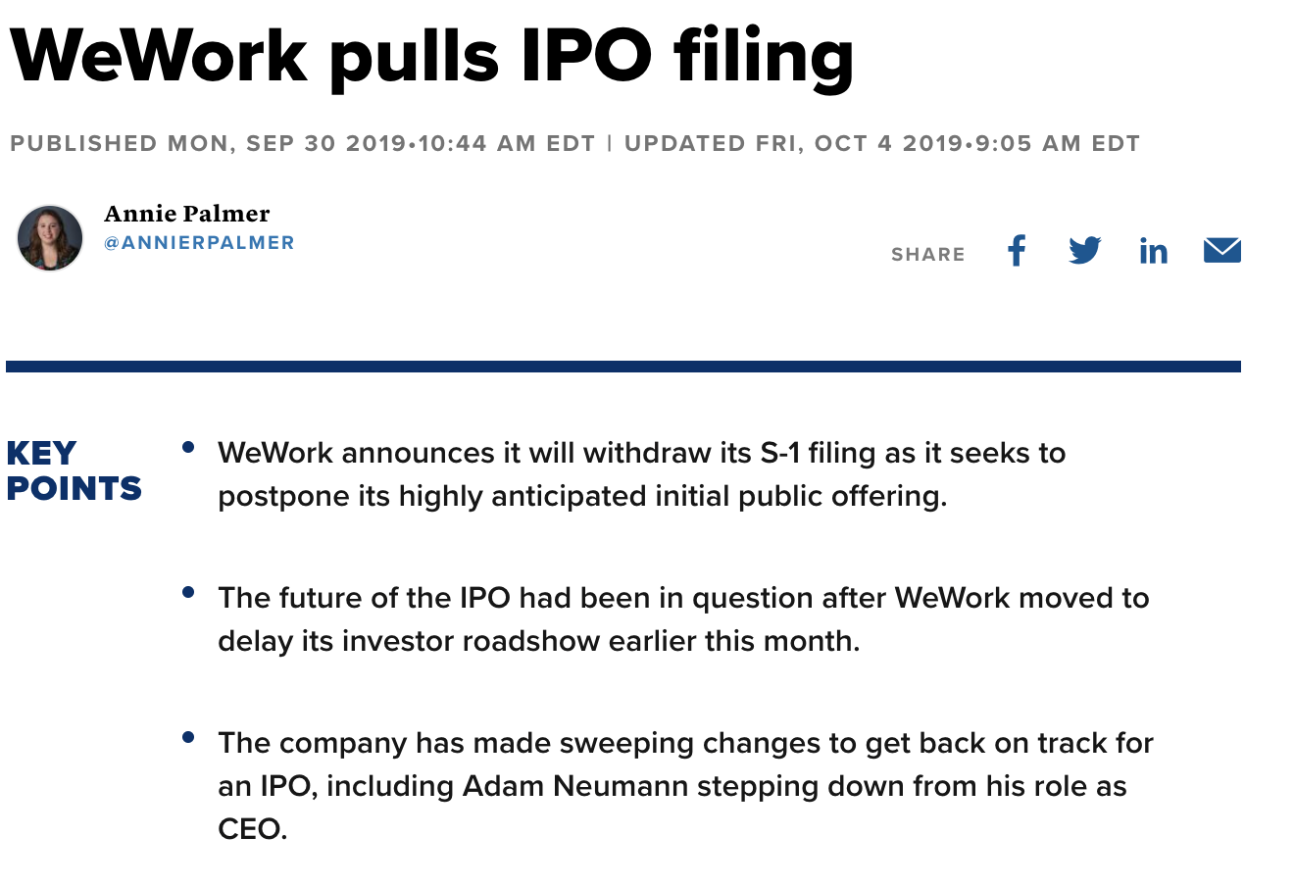Click the second key point bullet dot
This screenshot has height=886, width=1294.
(188, 593)
